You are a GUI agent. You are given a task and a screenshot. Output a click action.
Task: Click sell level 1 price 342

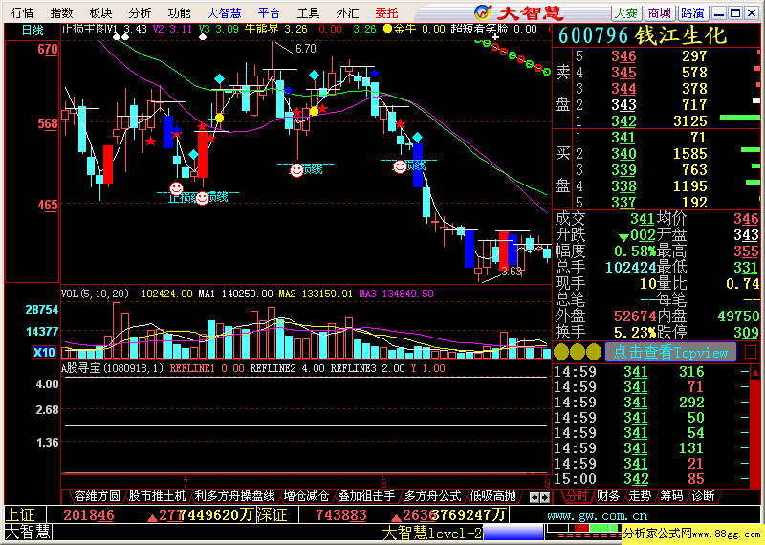pyautogui.click(x=623, y=121)
